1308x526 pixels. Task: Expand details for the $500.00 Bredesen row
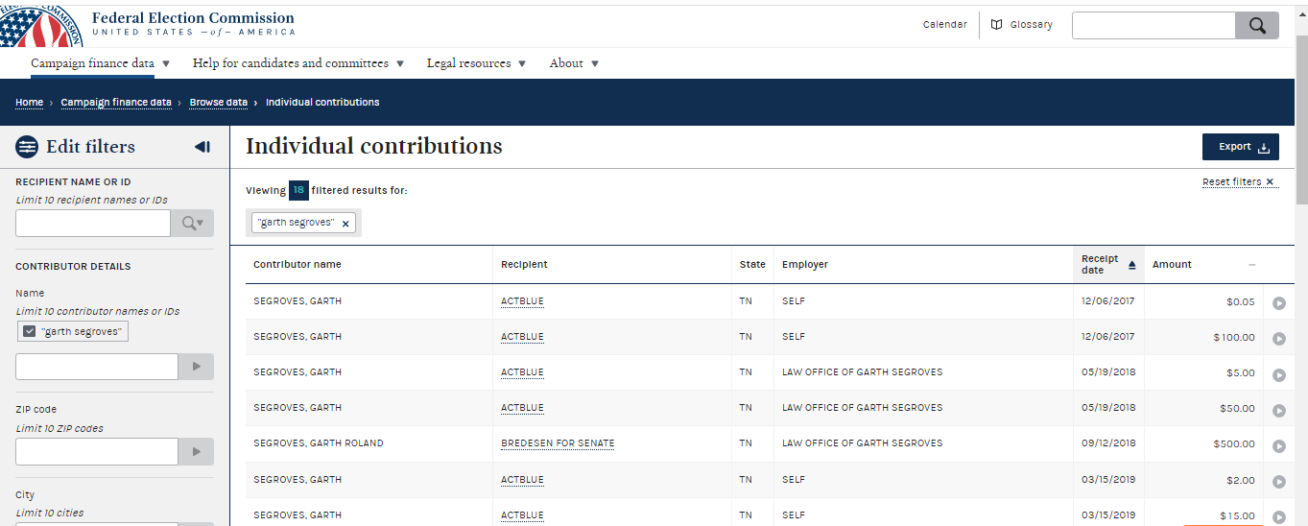[x=1278, y=446]
